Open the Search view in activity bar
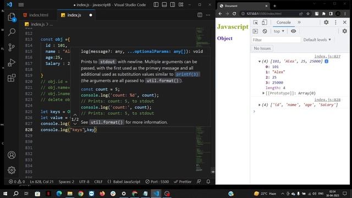This screenshot has height=198, width=352. (12, 32)
